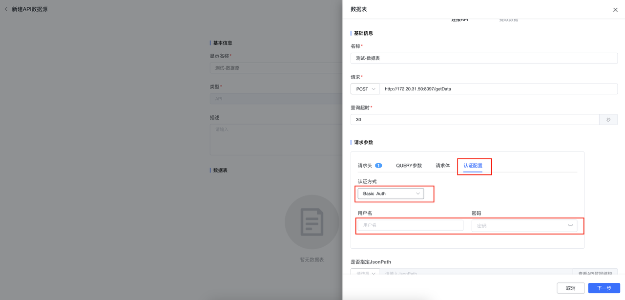625x300 pixels.
Task: Select the 认证配置 tab
Action: (x=474, y=165)
